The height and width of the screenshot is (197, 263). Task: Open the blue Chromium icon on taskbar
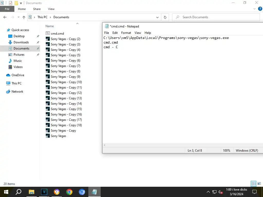click(82, 192)
